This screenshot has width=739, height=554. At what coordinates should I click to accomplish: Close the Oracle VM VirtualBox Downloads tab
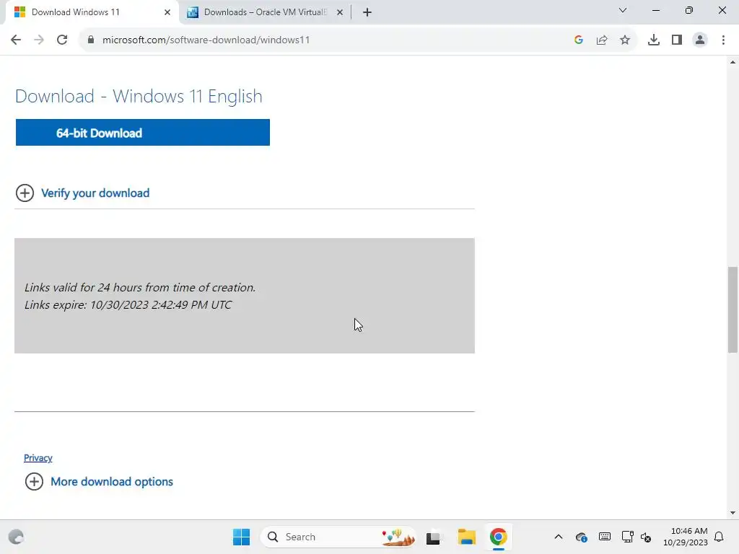click(340, 12)
